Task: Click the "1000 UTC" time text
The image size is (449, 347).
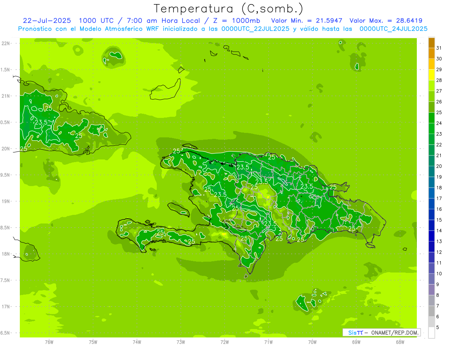Action: coord(96,21)
